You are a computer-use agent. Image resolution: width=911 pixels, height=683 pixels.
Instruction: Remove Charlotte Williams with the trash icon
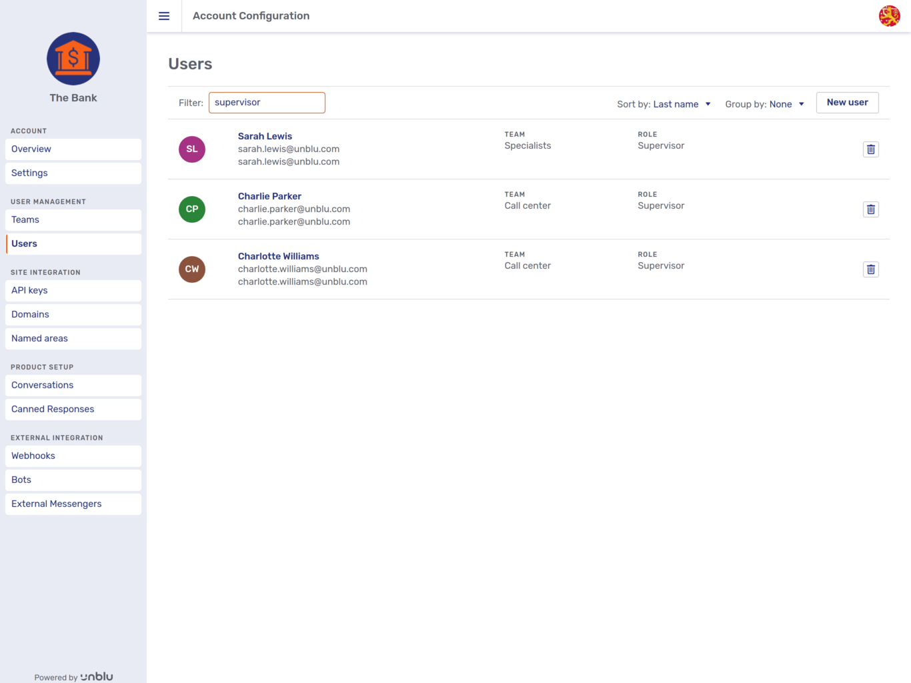pos(870,269)
